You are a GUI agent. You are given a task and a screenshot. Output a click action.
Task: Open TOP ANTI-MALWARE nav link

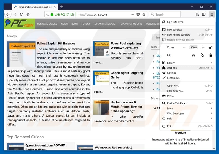pyautogui.click(x=104, y=24)
